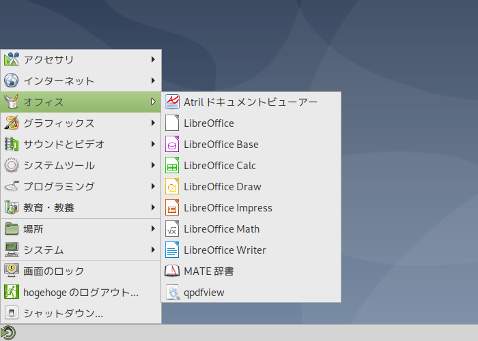Click the orange LibreOffice Impress icon

tap(172, 207)
